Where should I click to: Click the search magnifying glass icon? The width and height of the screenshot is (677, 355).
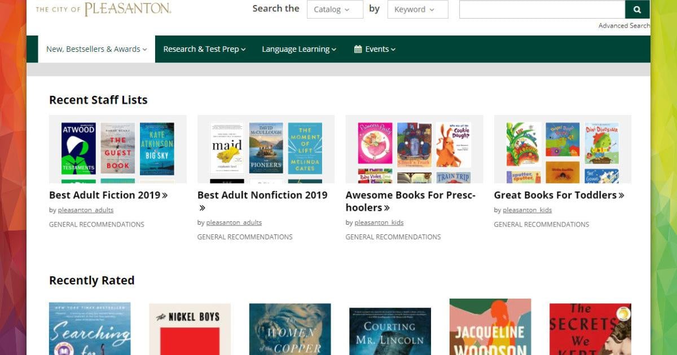click(x=637, y=9)
